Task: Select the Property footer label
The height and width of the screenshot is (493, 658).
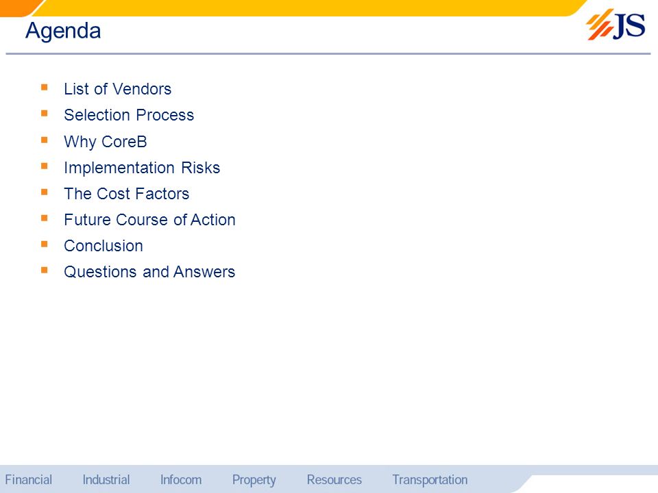Action: 254,480
